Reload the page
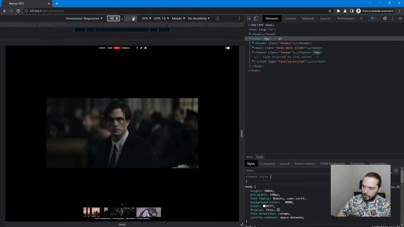This screenshot has height=227, width=404. [18, 11]
